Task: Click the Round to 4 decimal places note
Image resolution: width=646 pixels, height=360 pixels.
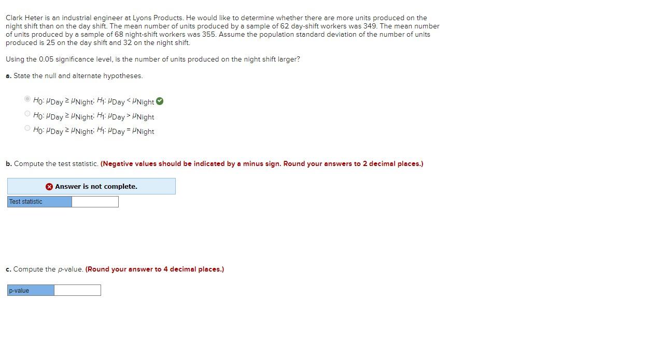Action: click(x=155, y=269)
